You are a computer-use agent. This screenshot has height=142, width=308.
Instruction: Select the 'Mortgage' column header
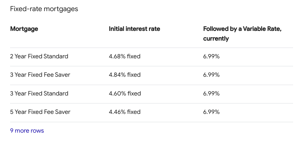(24, 29)
